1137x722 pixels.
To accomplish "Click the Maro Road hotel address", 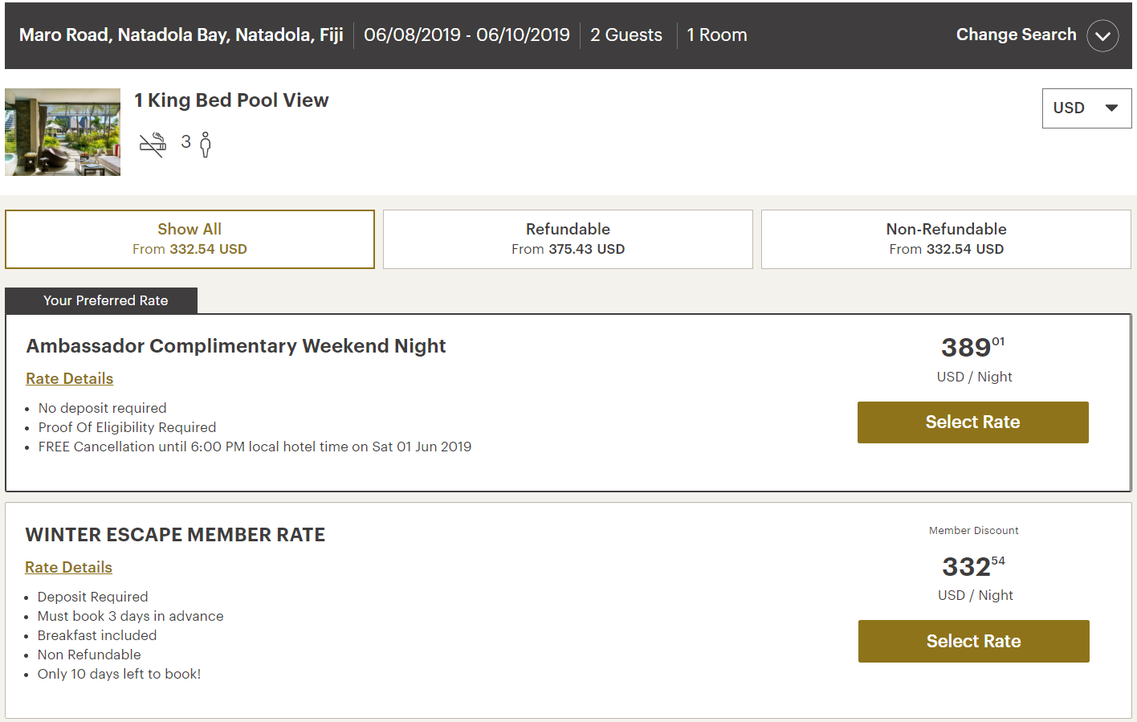I will click(x=181, y=35).
